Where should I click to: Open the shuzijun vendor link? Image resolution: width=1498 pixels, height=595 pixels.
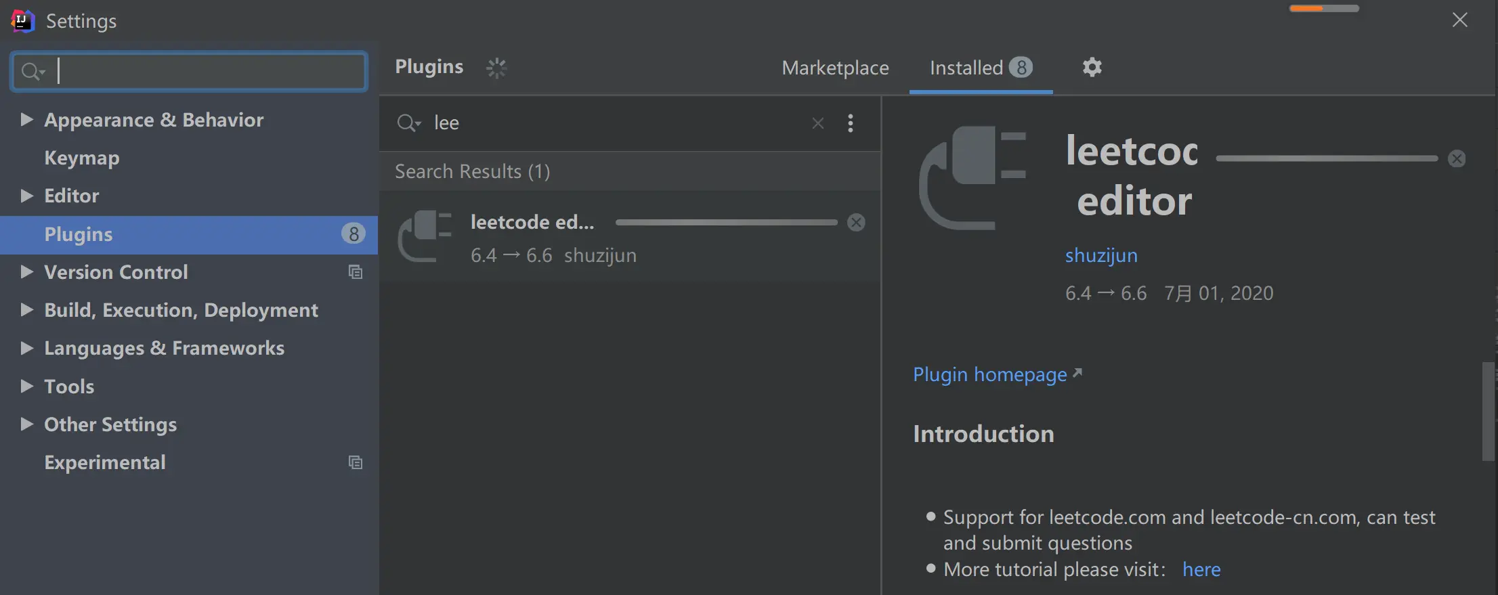click(1101, 255)
